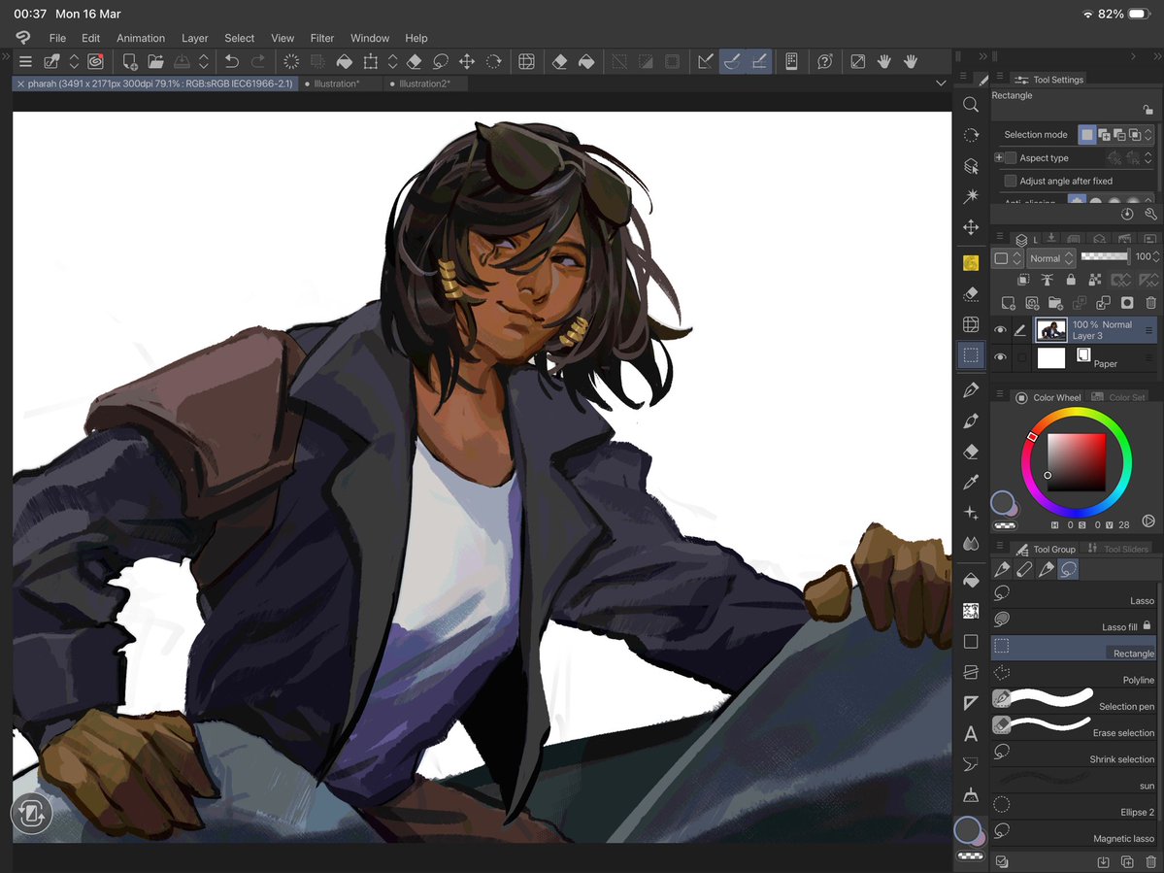The height and width of the screenshot is (873, 1164).
Task: Select the Magnetic lasso sub tool
Action: 1074,832
